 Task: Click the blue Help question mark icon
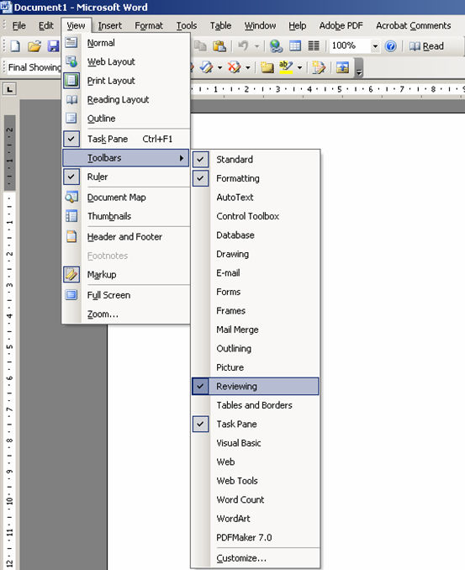click(391, 46)
